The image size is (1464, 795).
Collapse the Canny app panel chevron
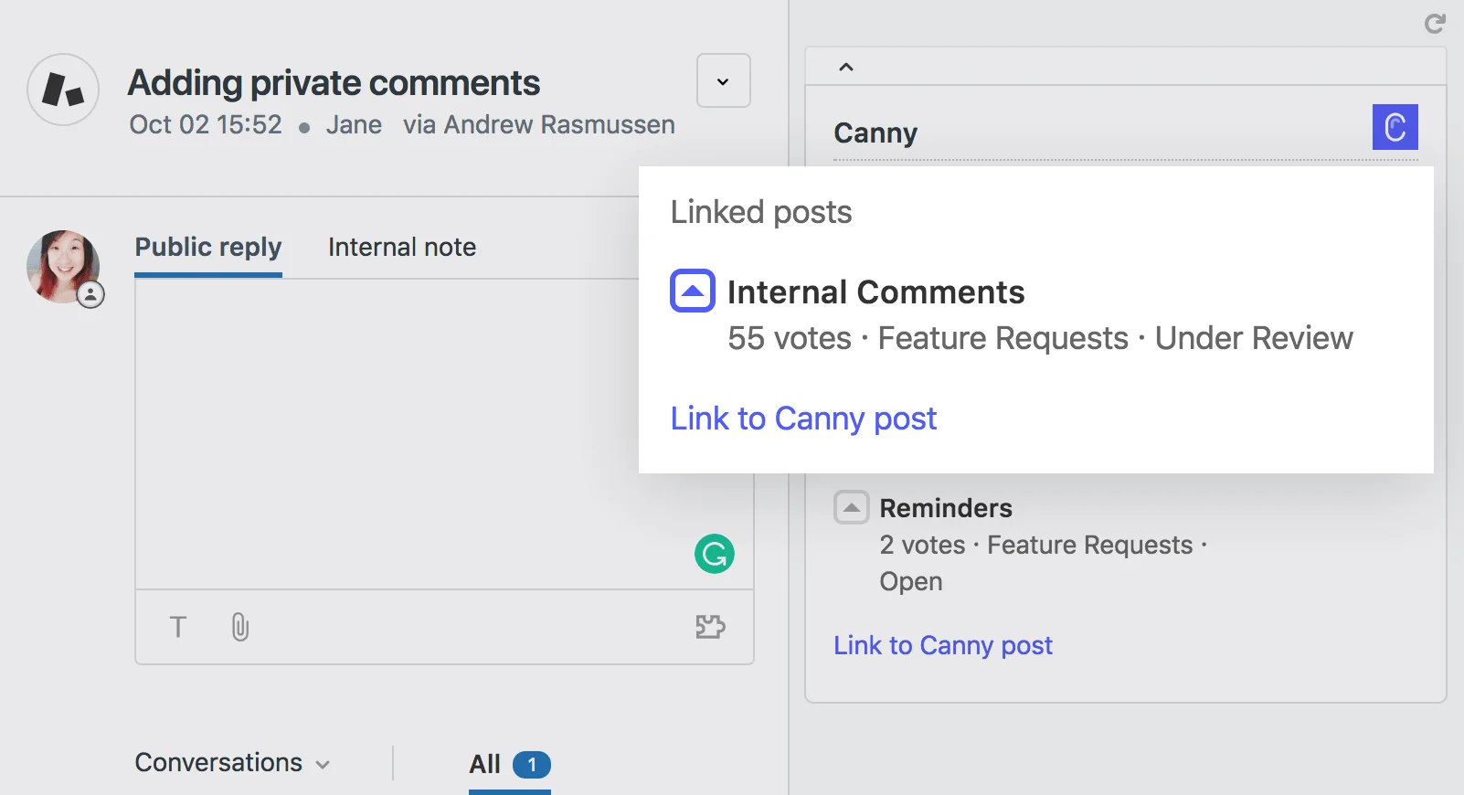point(846,67)
